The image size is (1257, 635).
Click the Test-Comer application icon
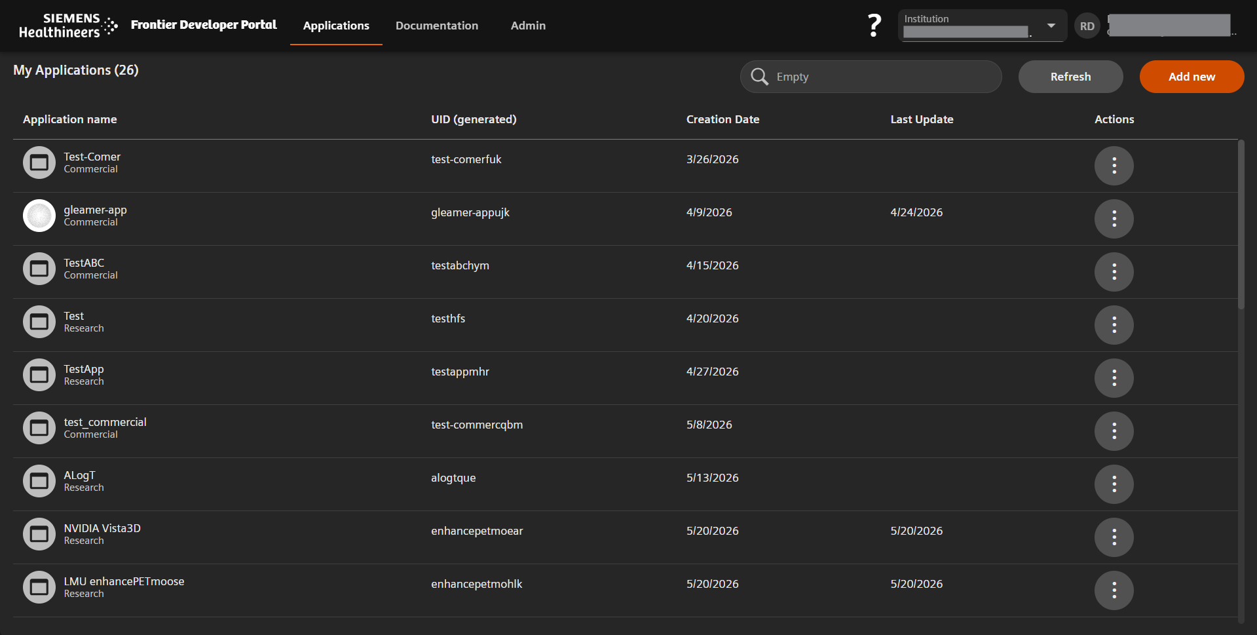coord(39,163)
